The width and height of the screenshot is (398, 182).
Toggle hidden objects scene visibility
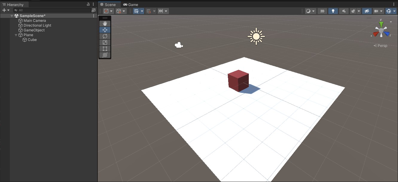[367, 11]
